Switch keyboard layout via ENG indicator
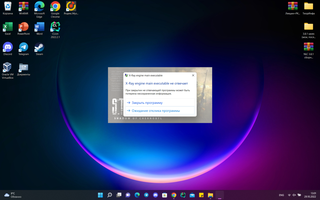Image resolution: width=320 pixels, height=200 pixels. click(281, 195)
